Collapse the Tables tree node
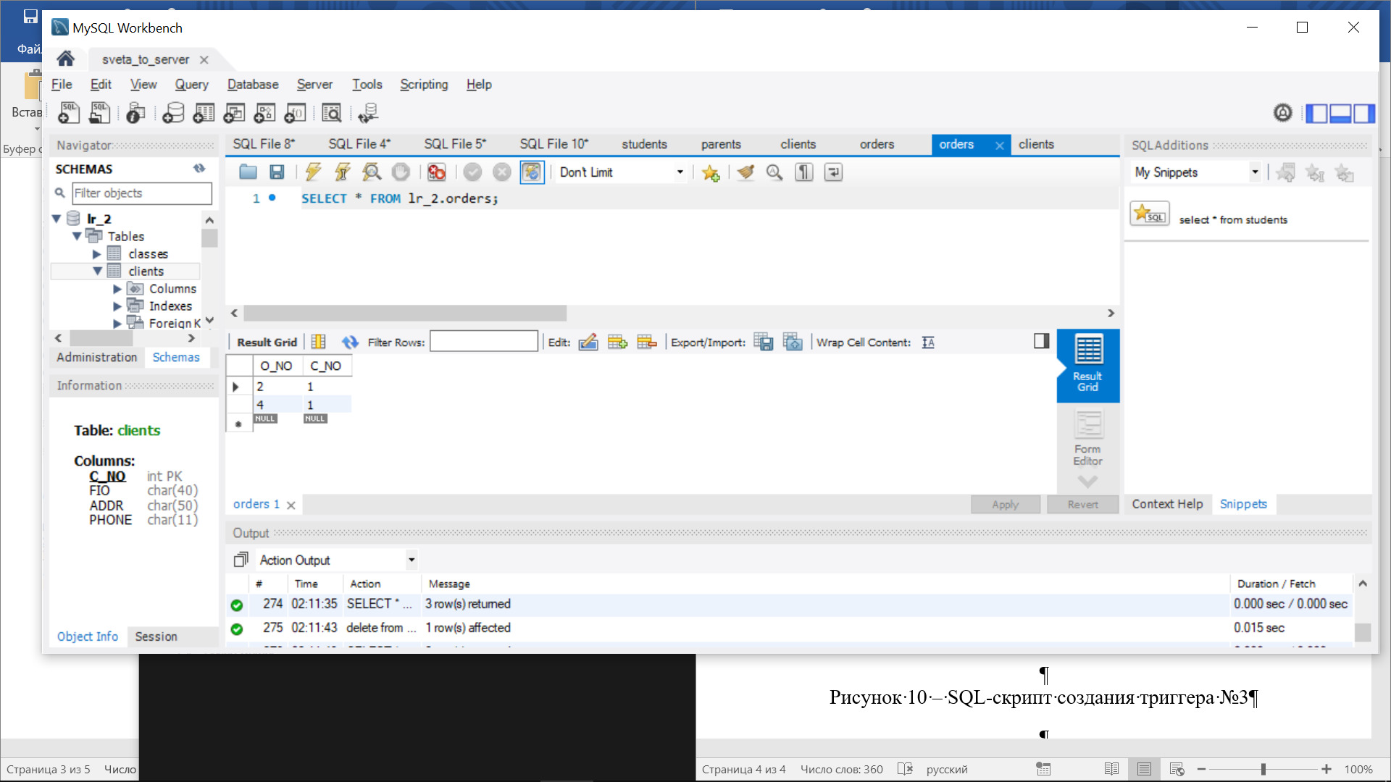1391x782 pixels. [x=77, y=236]
